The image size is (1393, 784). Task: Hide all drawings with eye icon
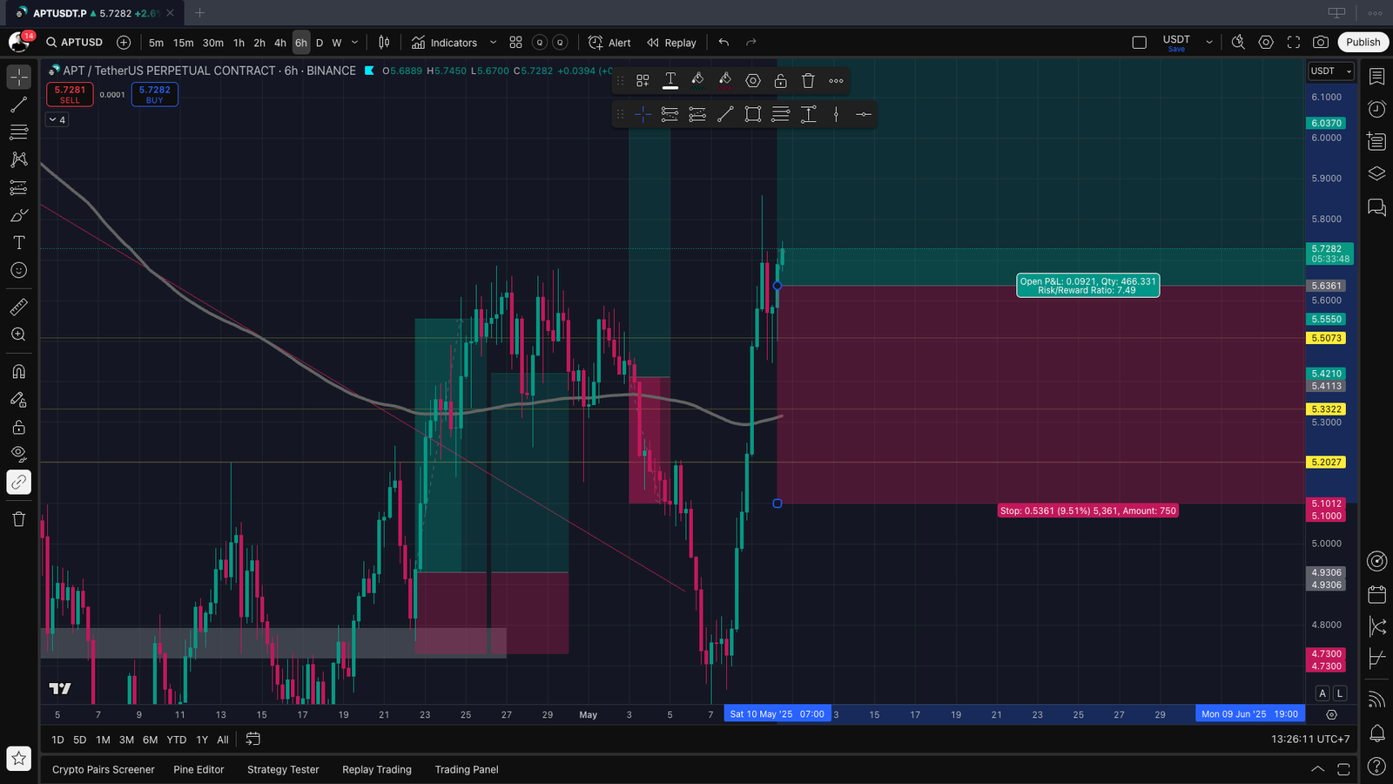[18, 454]
